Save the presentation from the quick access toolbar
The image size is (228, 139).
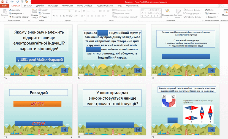tap(7, 2)
